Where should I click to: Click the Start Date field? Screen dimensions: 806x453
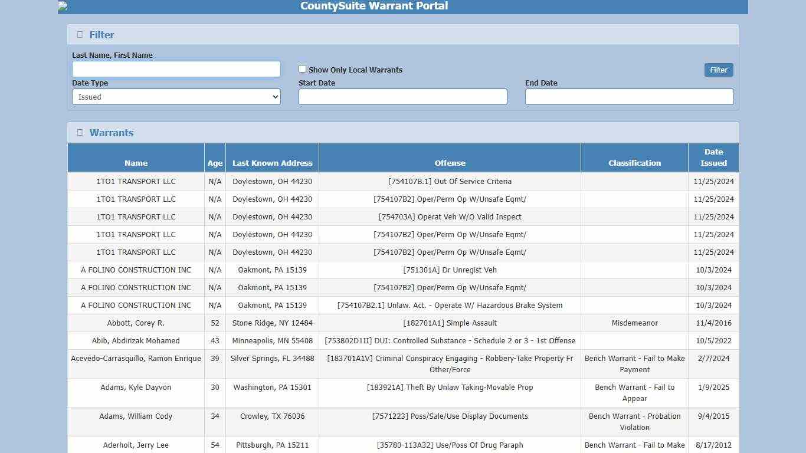click(x=403, y=97)
